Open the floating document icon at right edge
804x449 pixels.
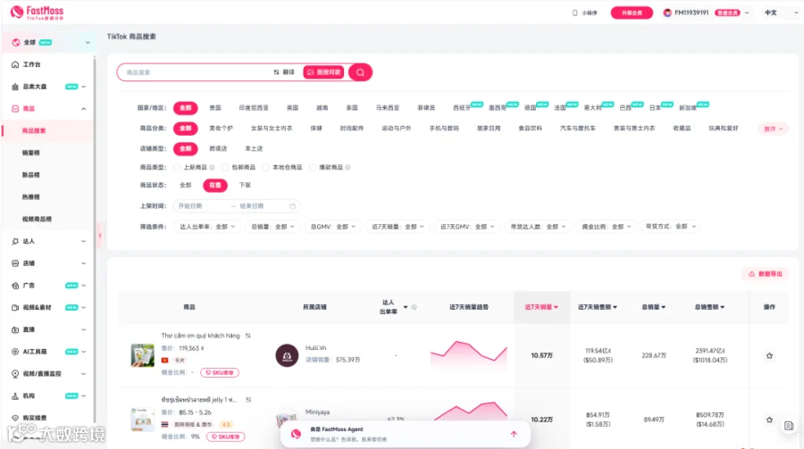click(789, 426)
